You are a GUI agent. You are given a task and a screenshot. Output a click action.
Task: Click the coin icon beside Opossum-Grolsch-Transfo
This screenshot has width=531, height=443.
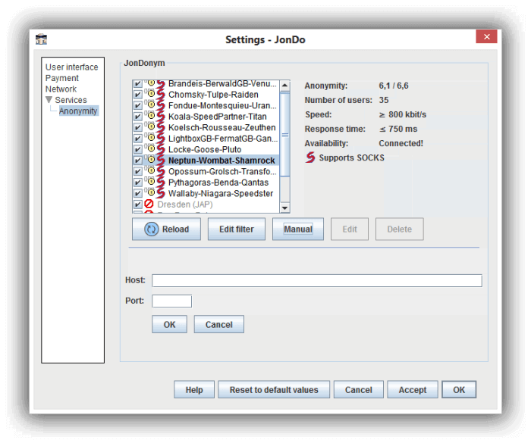(151, 171)
